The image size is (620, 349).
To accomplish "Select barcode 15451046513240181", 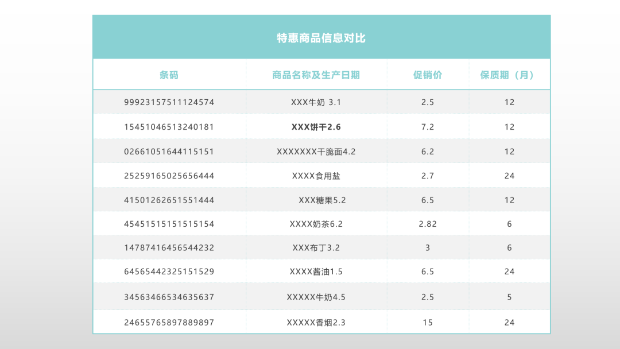I will (169, 127).
